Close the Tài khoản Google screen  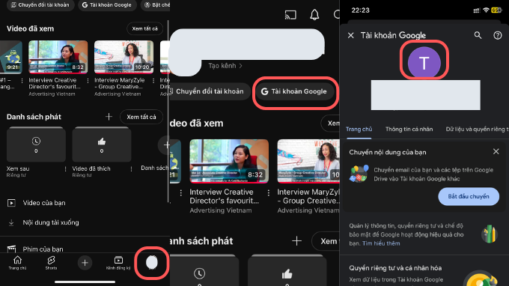[351, 35]
